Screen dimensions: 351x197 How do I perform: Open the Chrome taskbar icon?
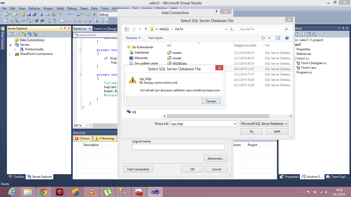(x=43, y=192)
